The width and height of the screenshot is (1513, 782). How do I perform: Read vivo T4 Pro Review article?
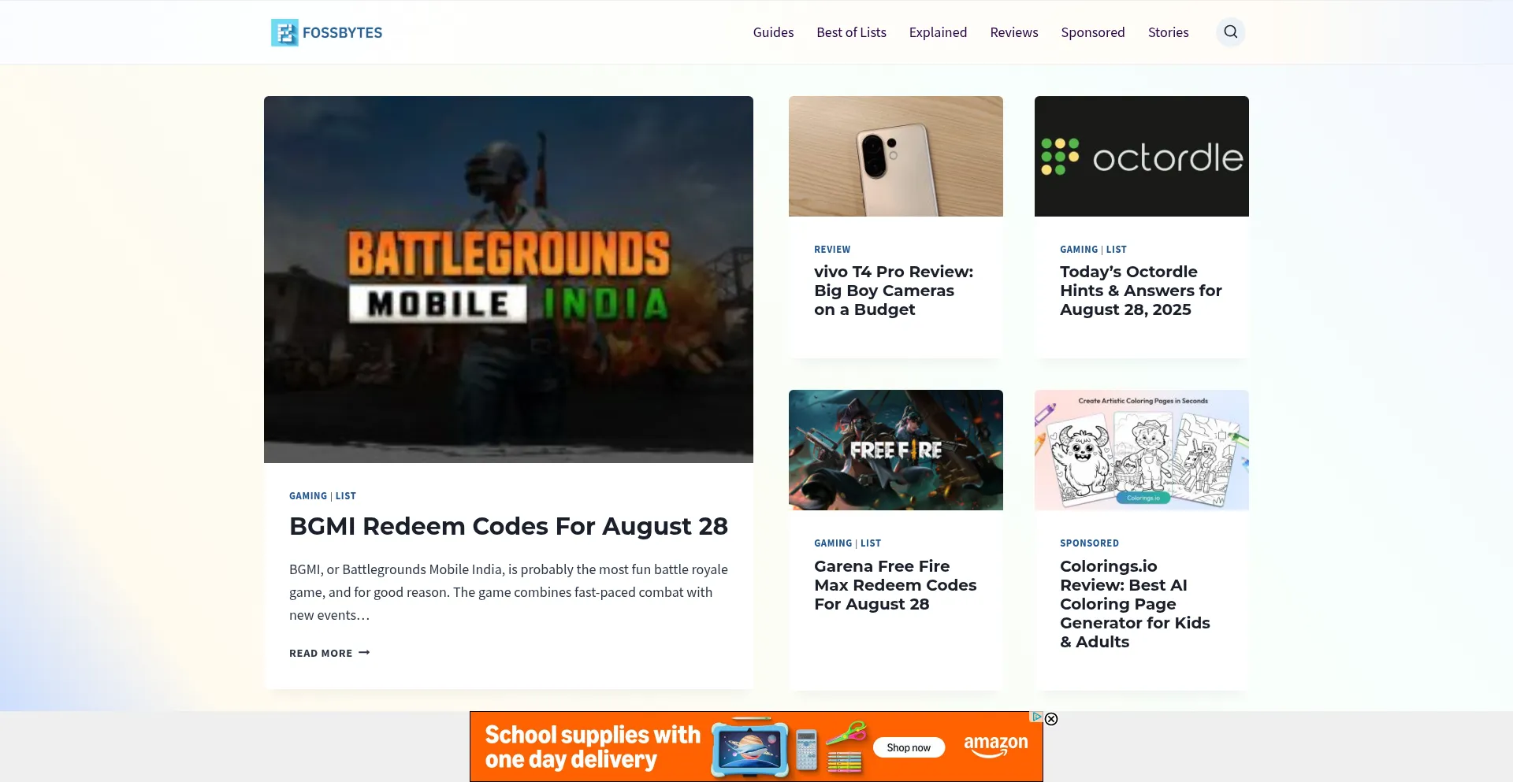tap(894, 291)
